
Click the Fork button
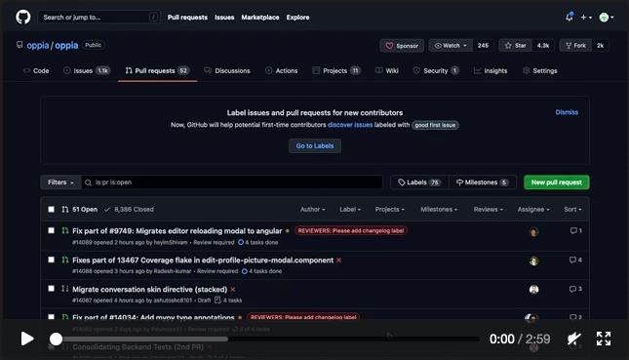[x=575, y=45]
